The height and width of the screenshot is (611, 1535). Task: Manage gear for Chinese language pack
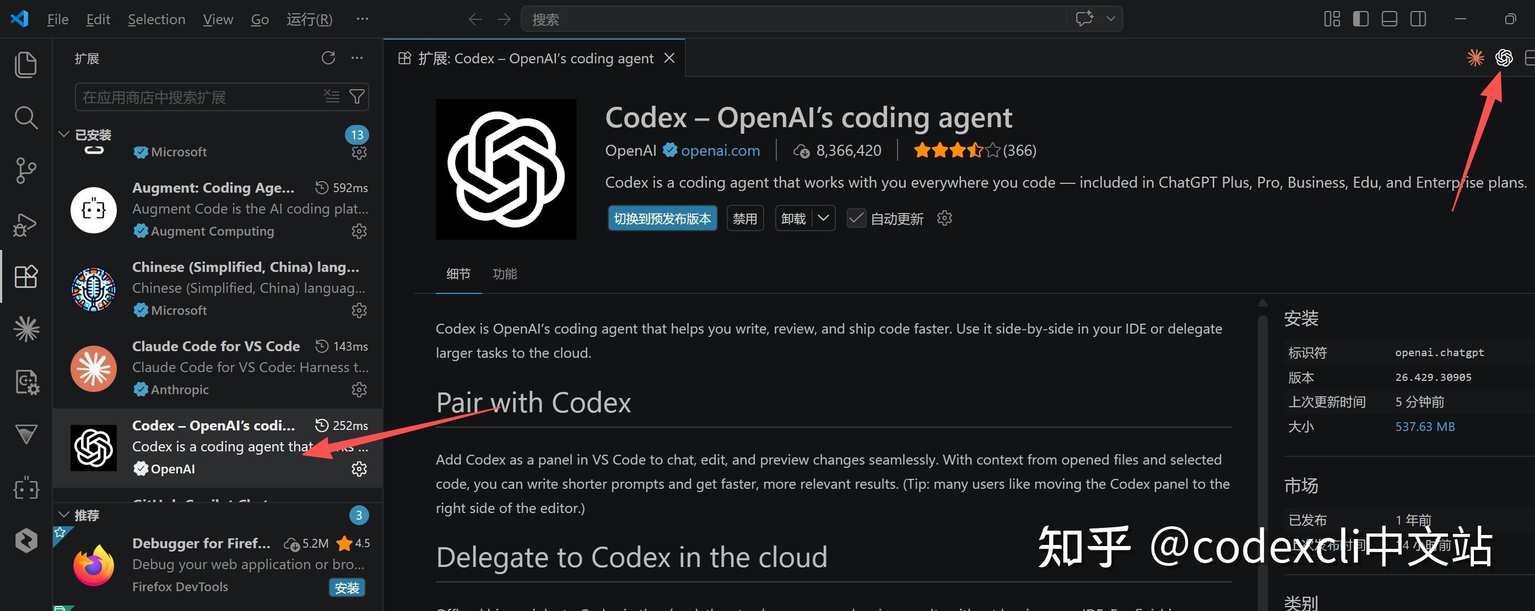[x=359, y=310]
